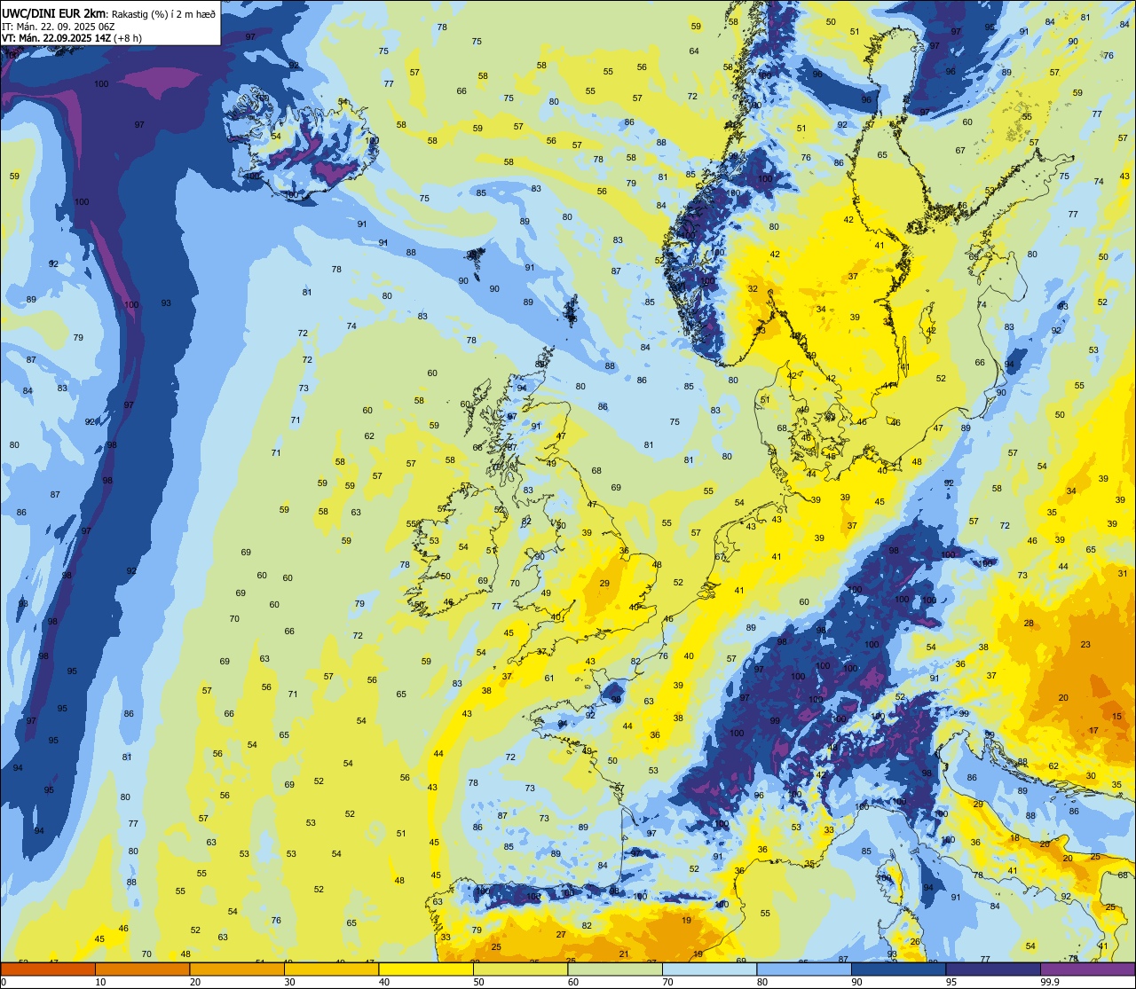Click the 95–99.9 dark navy legend swatch
1136x989 pixels.
click(x=993, y=969)
